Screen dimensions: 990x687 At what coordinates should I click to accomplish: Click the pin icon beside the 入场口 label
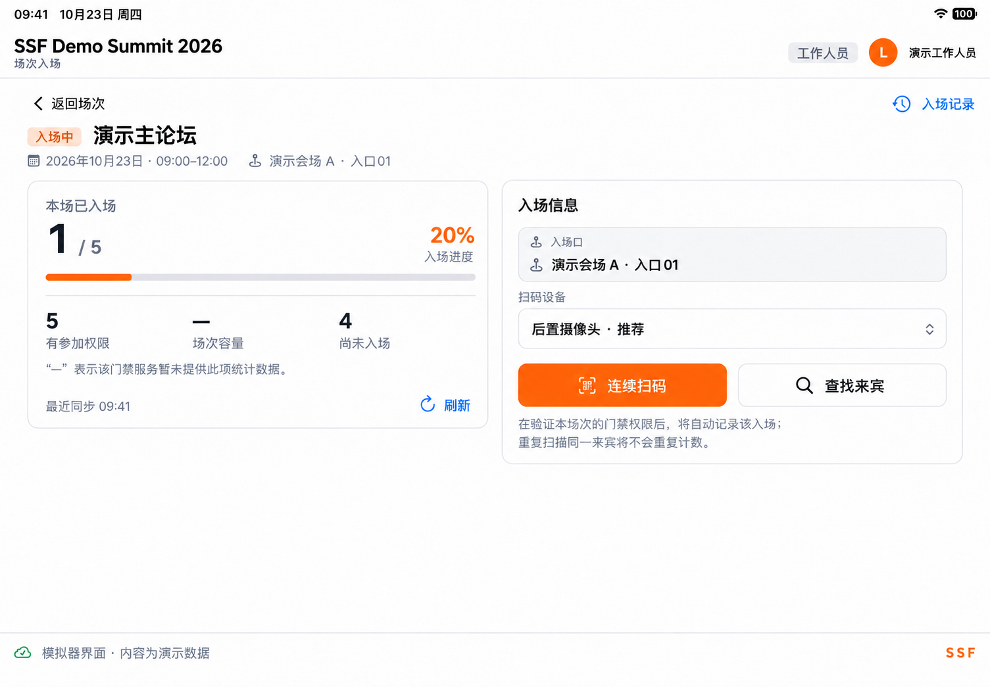point(536,242)
